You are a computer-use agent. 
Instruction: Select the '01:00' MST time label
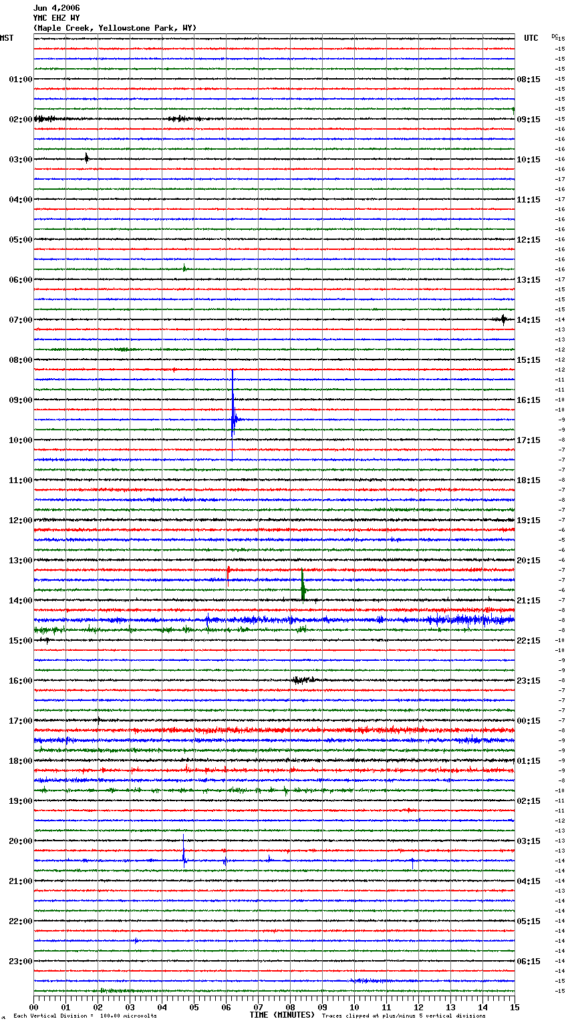click(21, 80)
